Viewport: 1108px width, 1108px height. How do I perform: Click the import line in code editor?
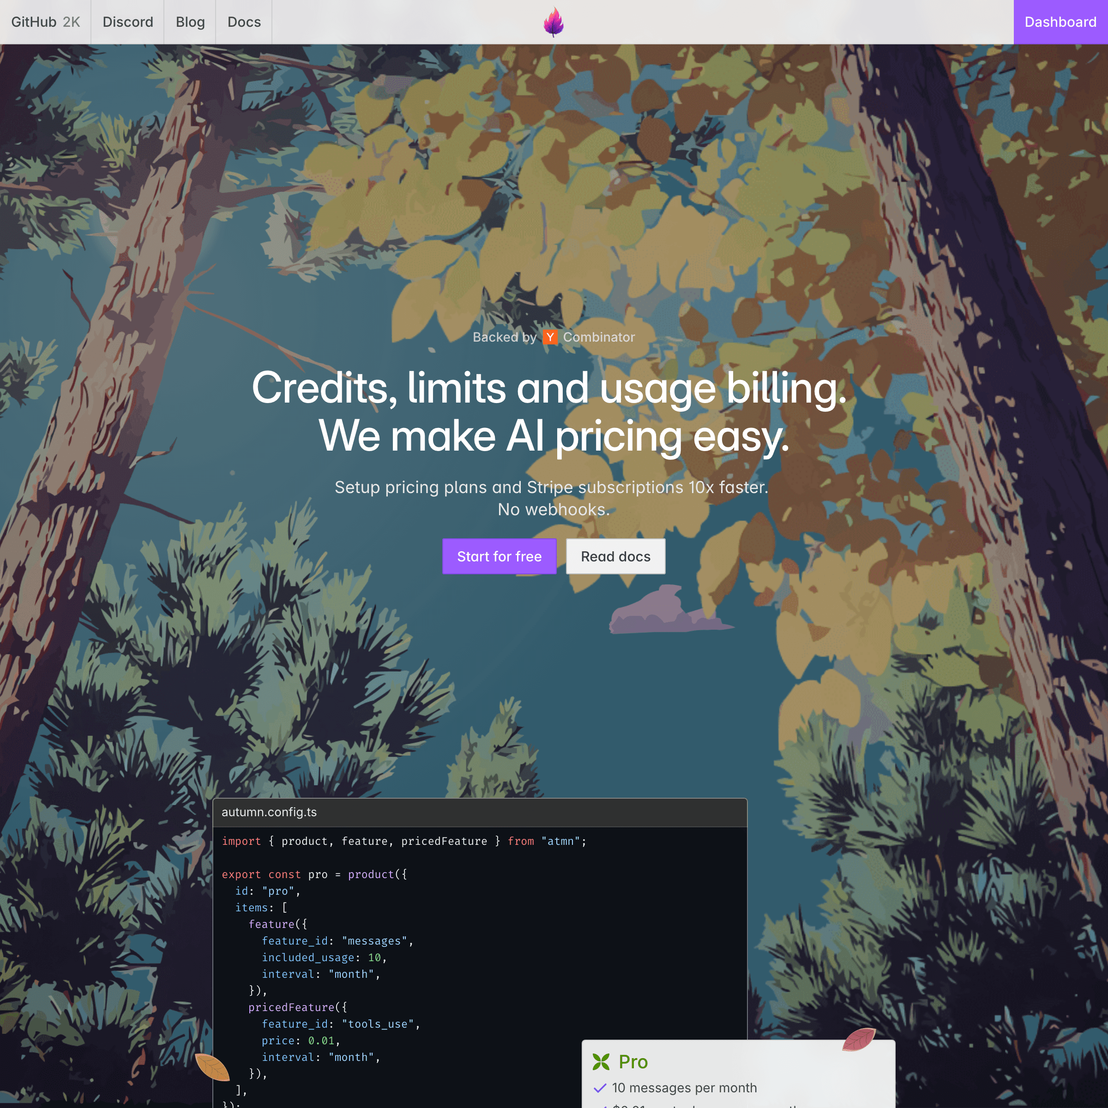[x=403, y=841]
